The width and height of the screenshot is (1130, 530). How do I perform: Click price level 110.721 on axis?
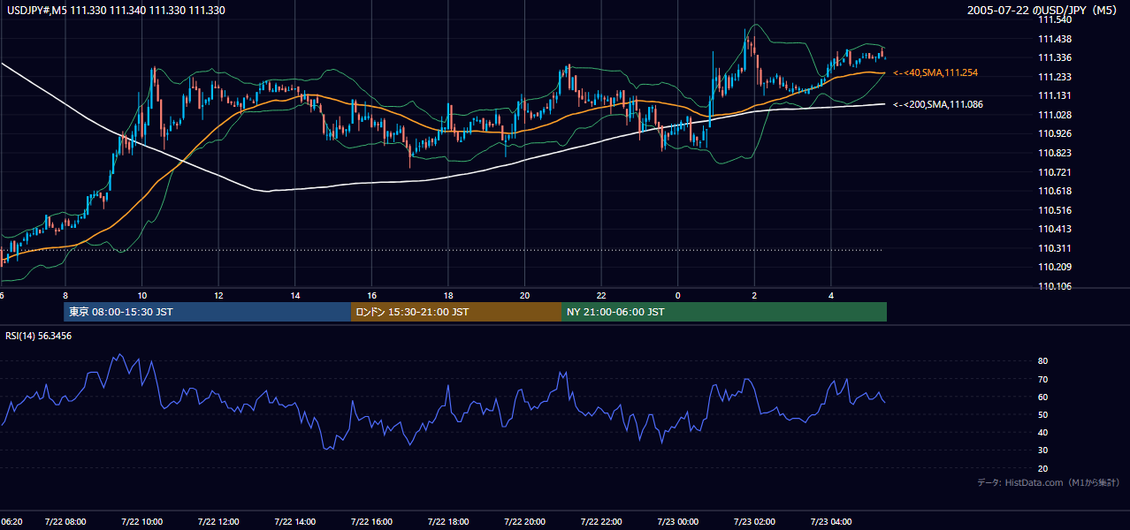[1055, 172]
